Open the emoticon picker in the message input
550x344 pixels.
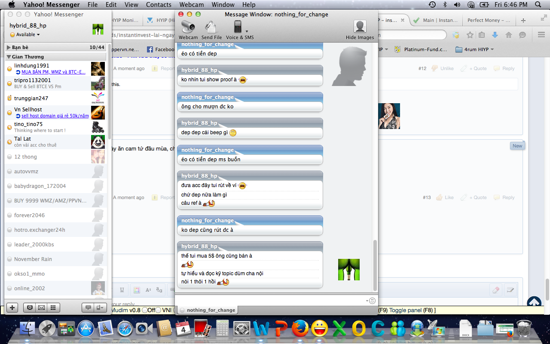pos(372,301)
